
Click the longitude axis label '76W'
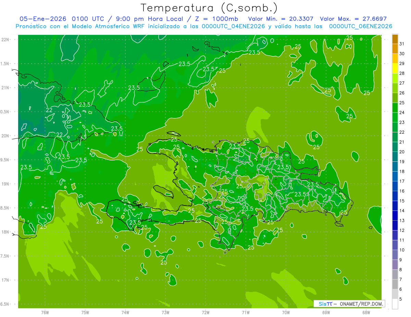45,312
